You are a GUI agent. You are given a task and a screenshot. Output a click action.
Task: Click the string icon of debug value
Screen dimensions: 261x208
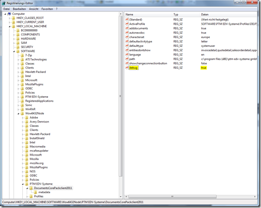pos(127,68)
